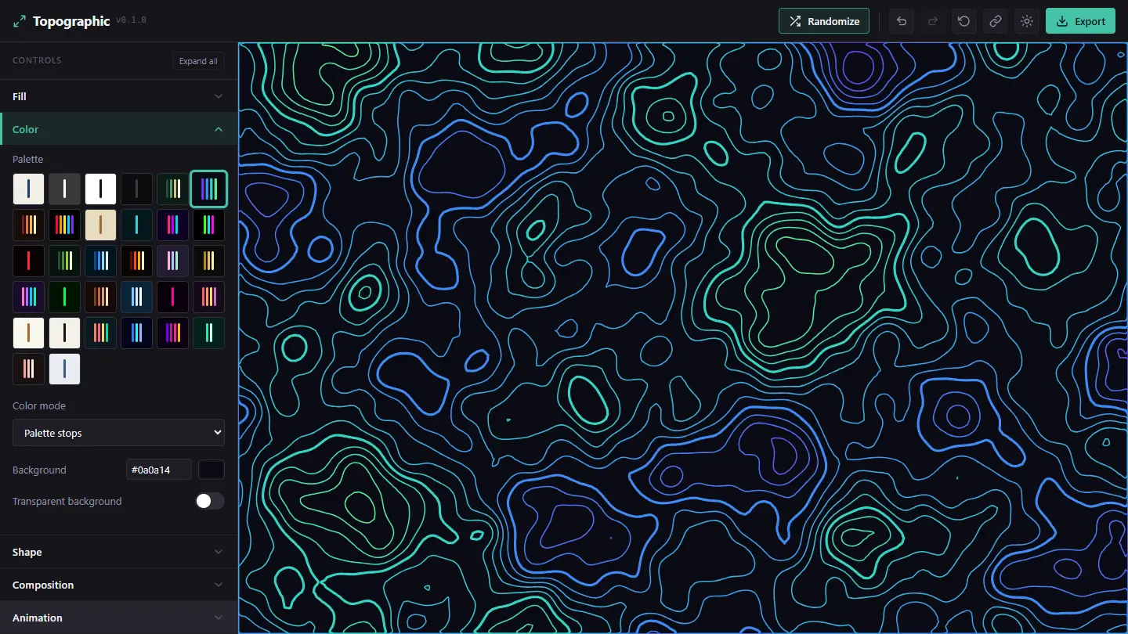This screenshot has height=634, width=1128.
Task: Select the pastel bars on purple tile palette
Action: coord(173,261)
